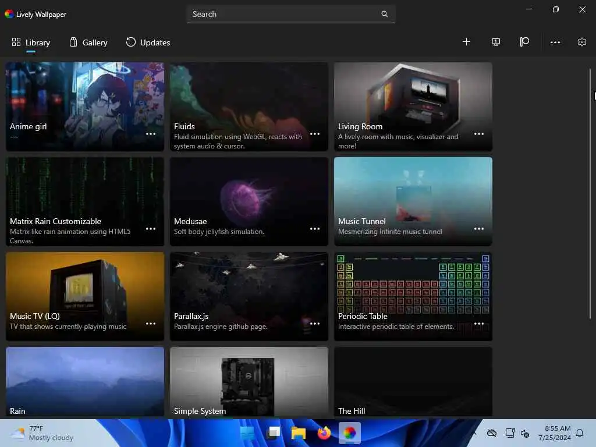Screen dimensions: 596x447
Task: Open the taskbar clock showing 8:55 AM
Action: pos(554,433)
